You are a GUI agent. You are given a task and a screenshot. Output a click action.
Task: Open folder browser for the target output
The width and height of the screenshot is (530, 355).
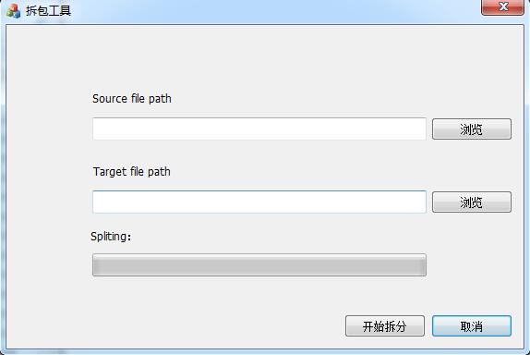[472, 202]
